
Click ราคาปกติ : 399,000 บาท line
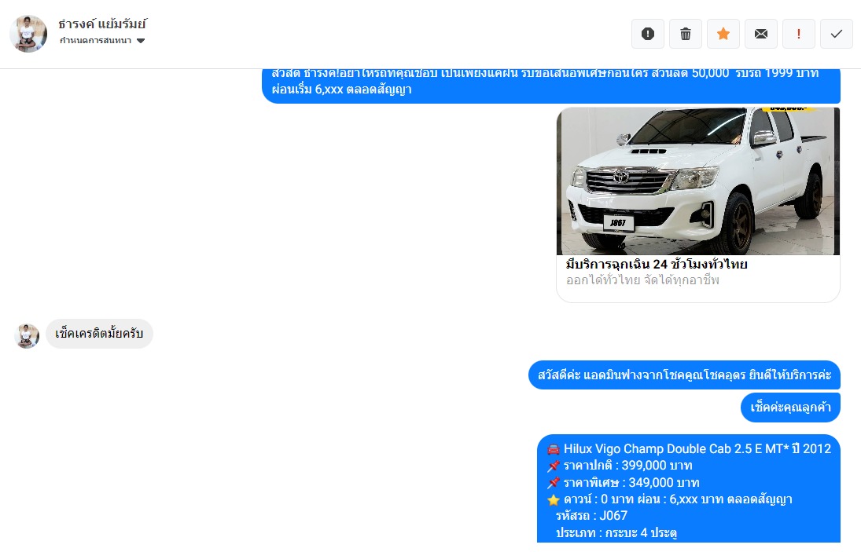point(620,466)
